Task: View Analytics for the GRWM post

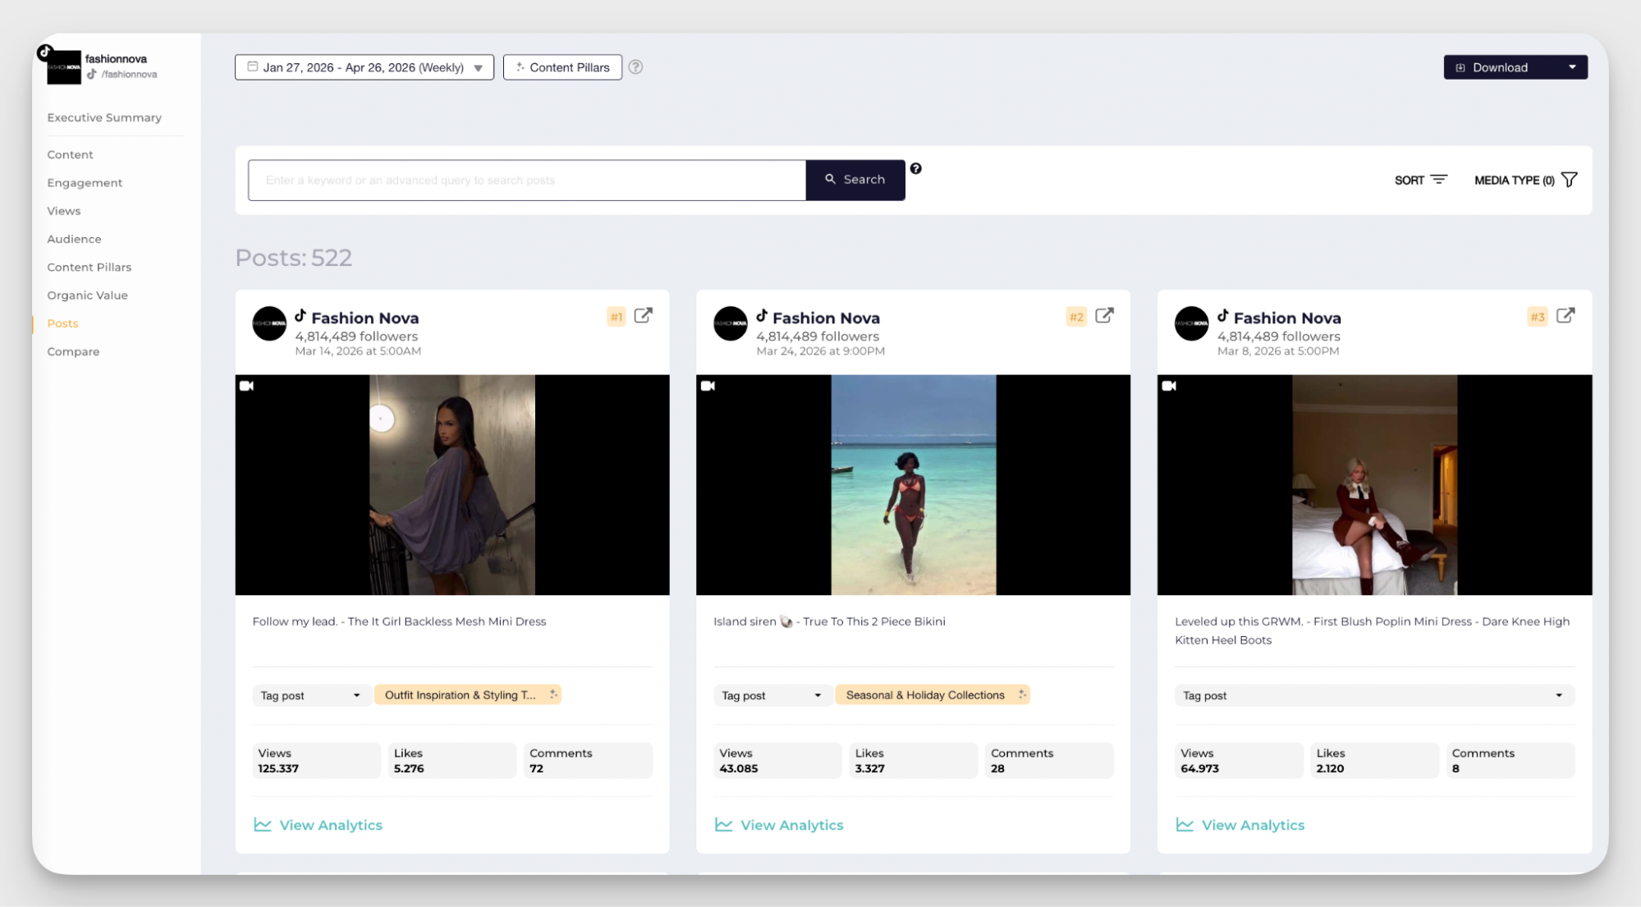Action: pos(1241,825)
